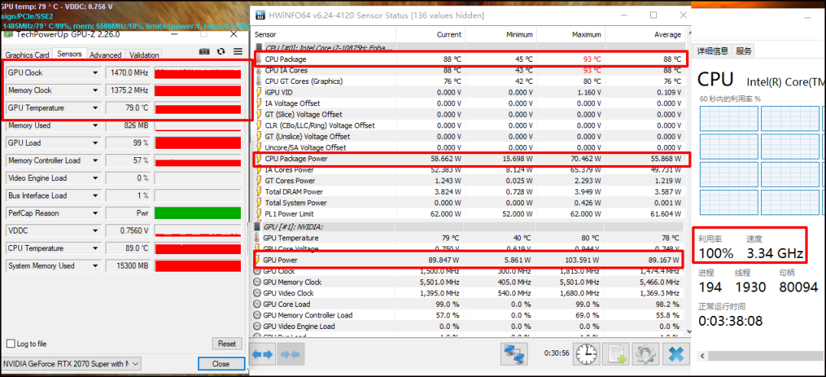This screenshot has height=377, width=826.
Task: Click the GPU Load red graph bar
Action: pyautogui.click(x=197, y=143)
